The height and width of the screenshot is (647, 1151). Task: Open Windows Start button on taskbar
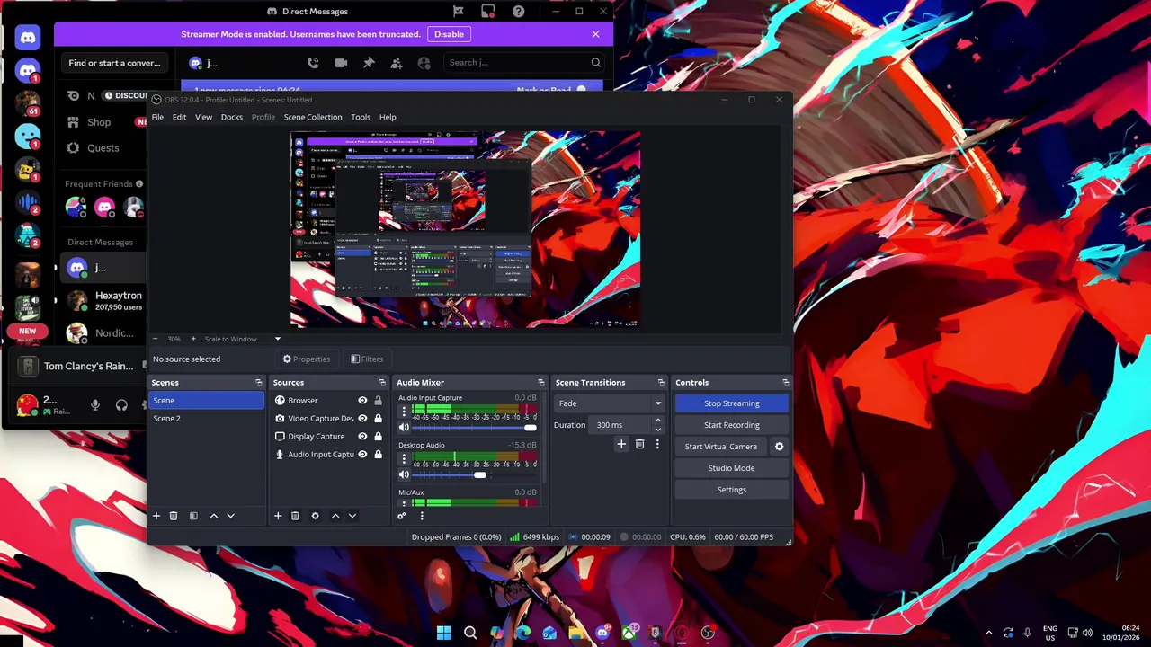coord(444,633)
